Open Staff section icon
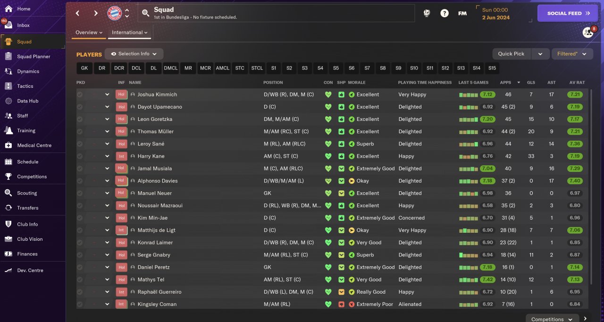The width and height of the screenshot is (604, 322). click(x=8, y=116)
